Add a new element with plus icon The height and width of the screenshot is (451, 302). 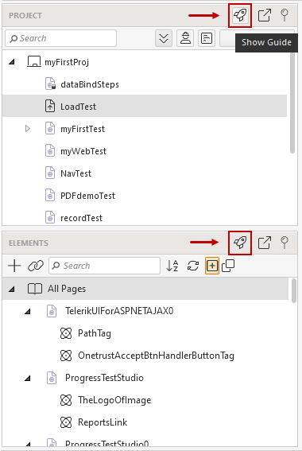(x=14, y=266)
